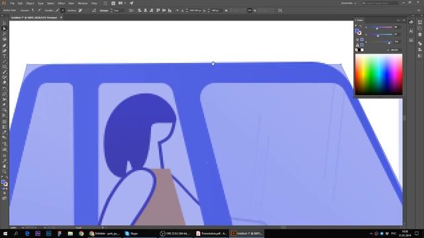
Task: Click the Adobe Stock search field
Action: click(x=380, y=3)
